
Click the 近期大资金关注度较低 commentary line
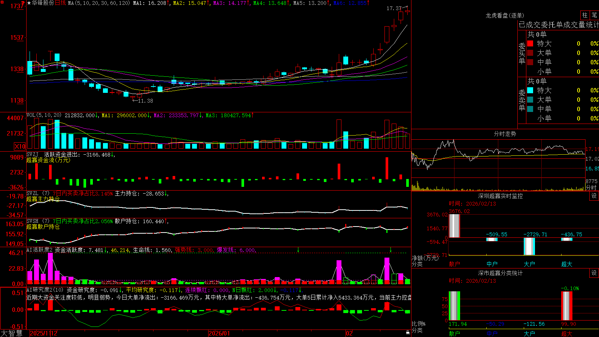[x=219, y=297]
